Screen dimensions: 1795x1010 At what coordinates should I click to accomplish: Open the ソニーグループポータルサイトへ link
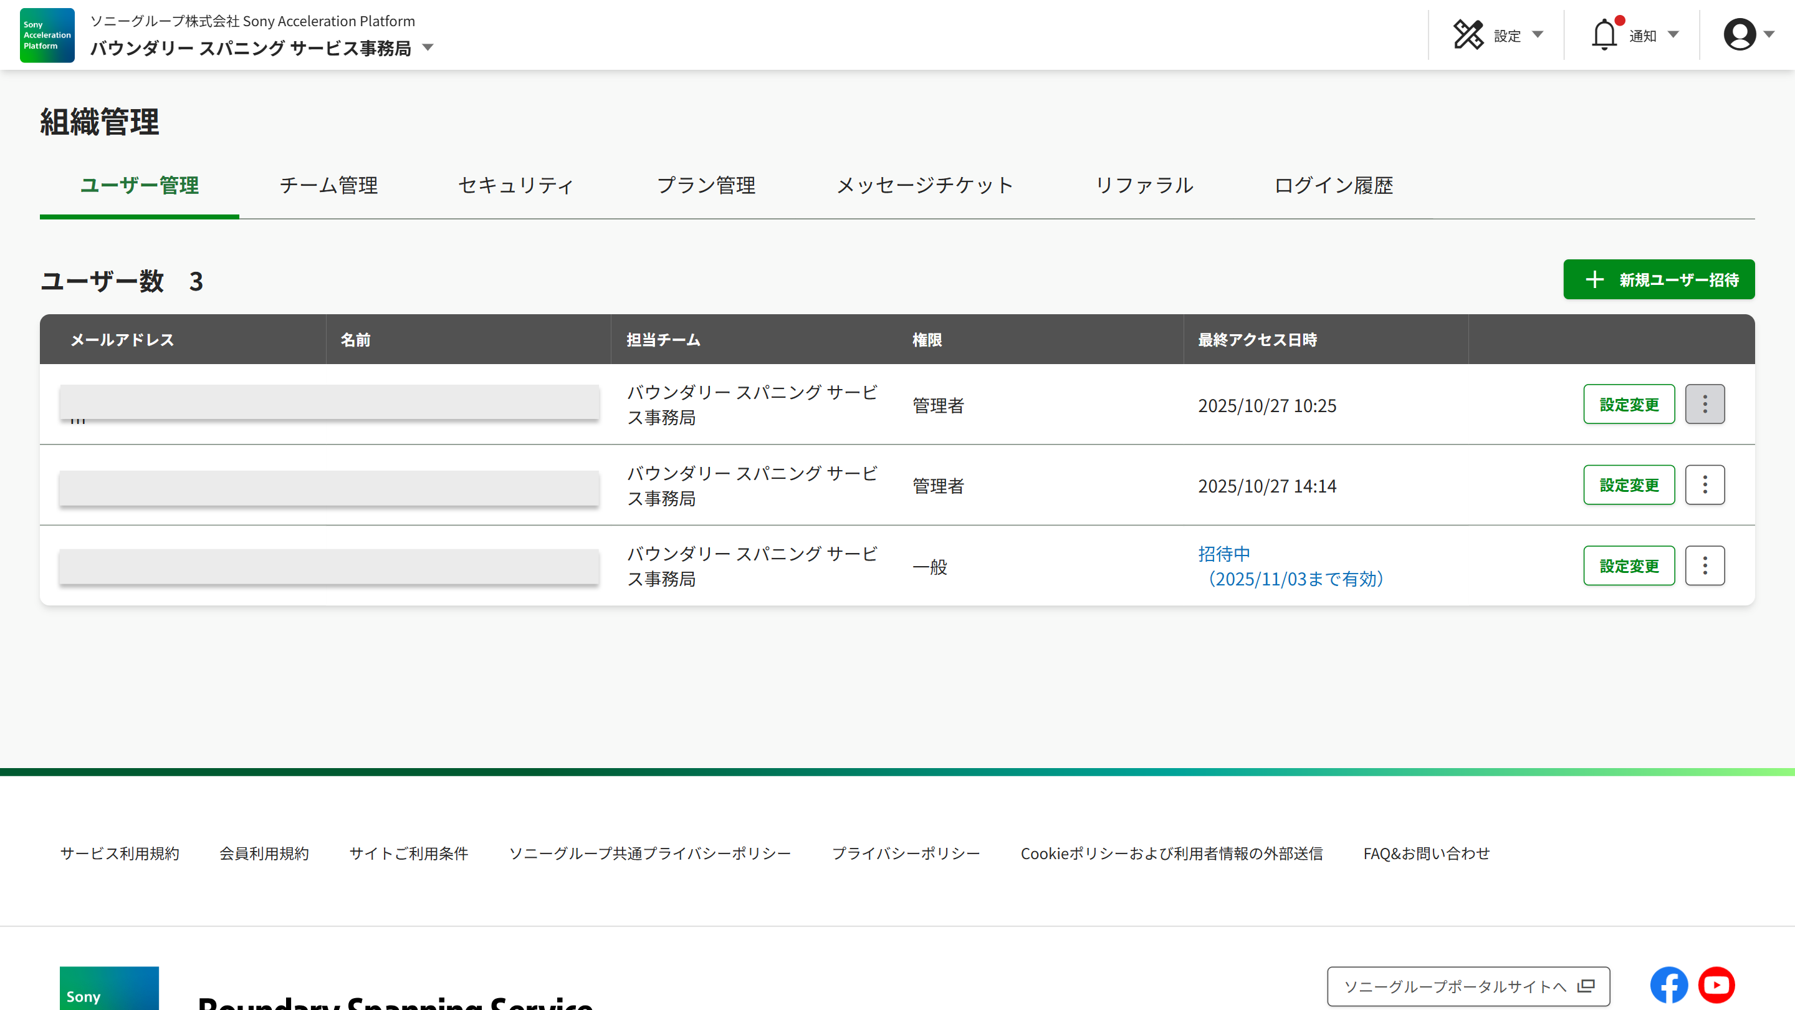click(1468, 986)
